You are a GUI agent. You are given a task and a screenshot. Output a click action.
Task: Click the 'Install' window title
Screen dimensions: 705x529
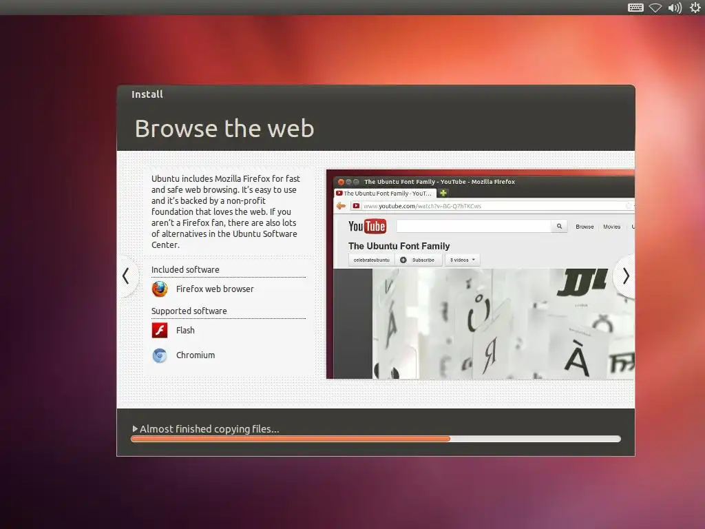point(147,94)
